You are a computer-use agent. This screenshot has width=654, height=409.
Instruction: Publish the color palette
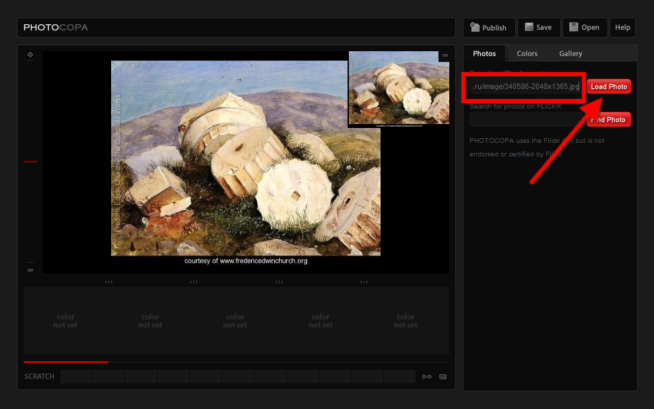(489, 28)
